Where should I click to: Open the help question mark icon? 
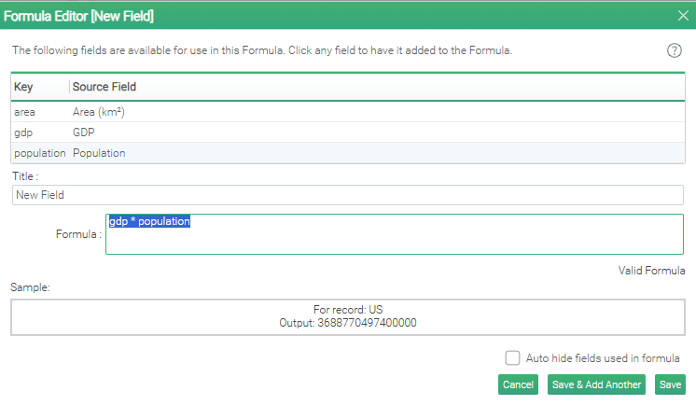(675, 50)
